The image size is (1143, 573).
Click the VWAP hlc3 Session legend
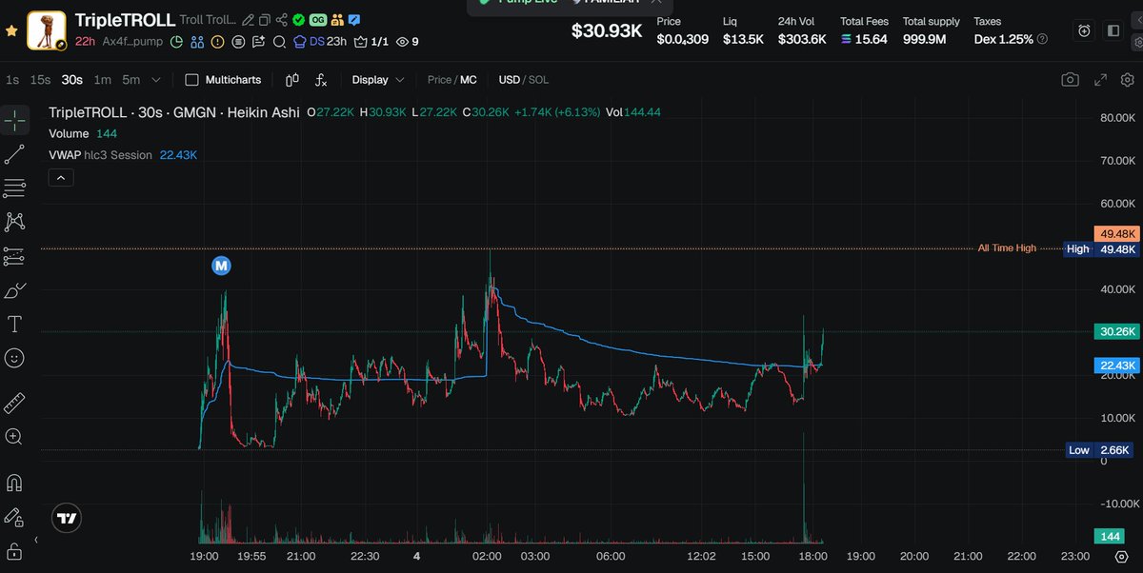click(100, 154)
